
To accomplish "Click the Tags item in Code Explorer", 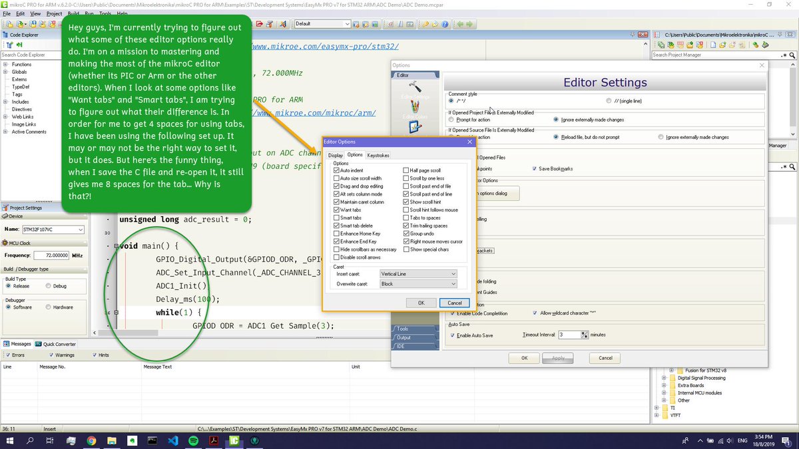I will click(x=17, y=94).
